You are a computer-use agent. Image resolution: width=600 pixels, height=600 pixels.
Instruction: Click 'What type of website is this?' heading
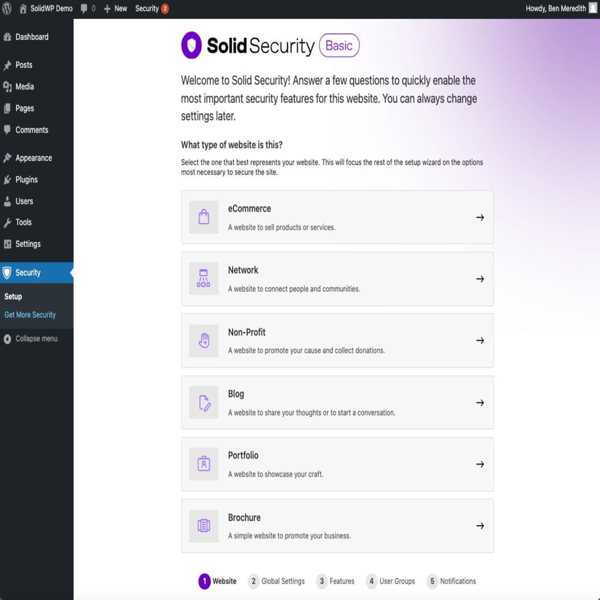click(x=231, y=145)
